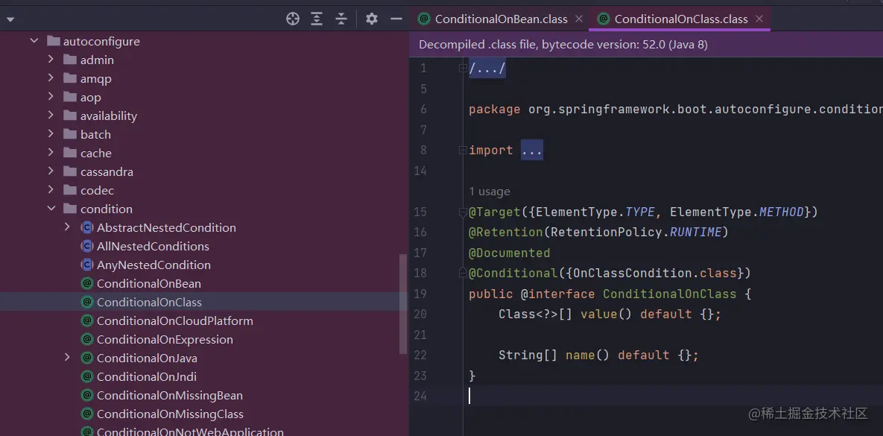Click RetentionPolicy.RUNTIME in @Retention annotation
The height and width of the screenshot is (436, 883).
pyautogui.click(x=636, y=232)
